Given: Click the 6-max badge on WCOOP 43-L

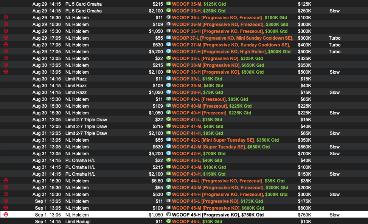Looking at the screenshot, I should click(169, 160).
